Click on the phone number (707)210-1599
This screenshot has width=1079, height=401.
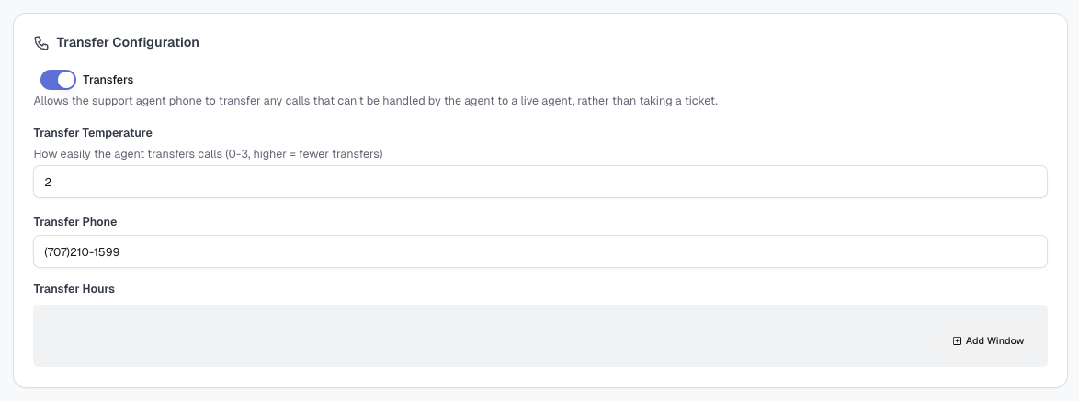pos(82,252)
